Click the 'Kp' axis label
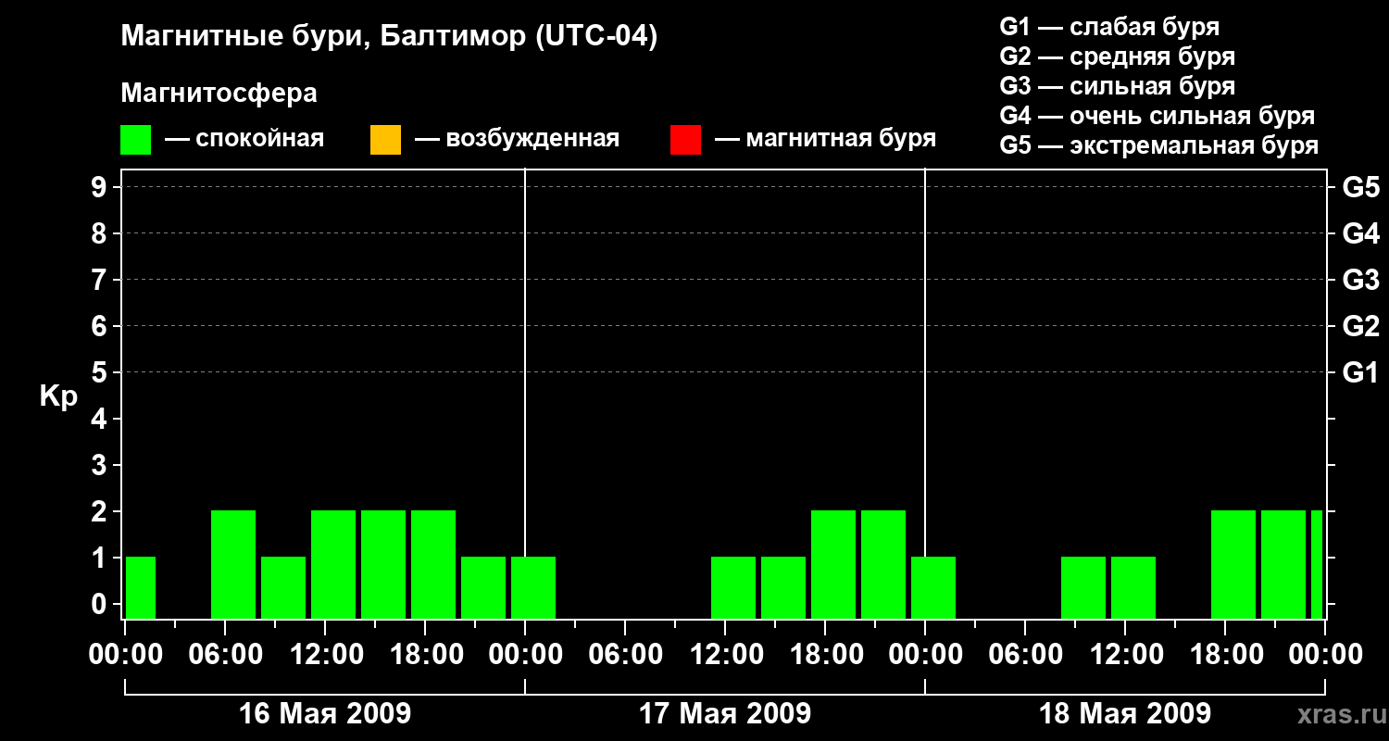Screen dimensions: 1389x741 click(58, 396)
